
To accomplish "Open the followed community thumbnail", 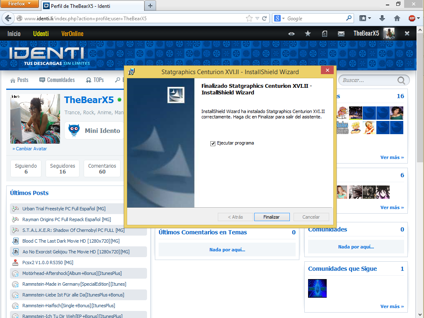I will click(x=317, y=288).
